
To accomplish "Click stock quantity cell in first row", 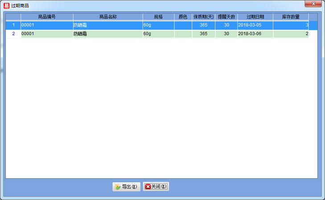I will coord(291,25).
